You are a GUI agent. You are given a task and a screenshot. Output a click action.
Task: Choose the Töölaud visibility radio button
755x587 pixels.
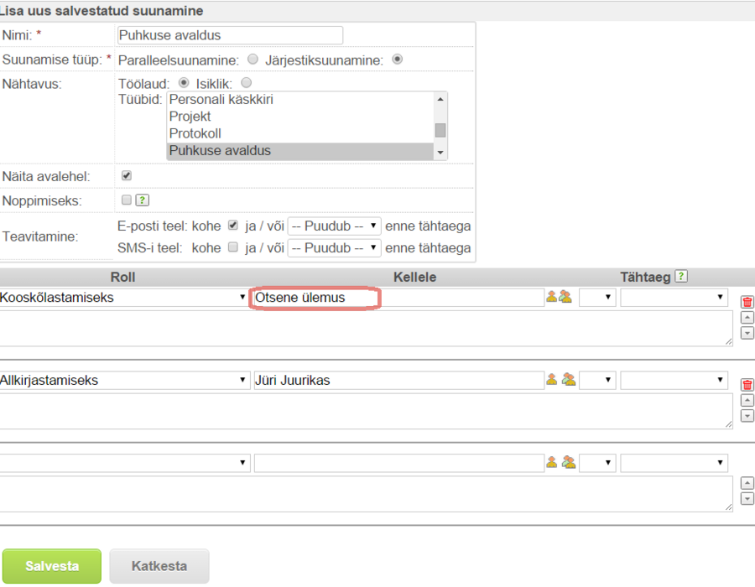tap(184, 83)
